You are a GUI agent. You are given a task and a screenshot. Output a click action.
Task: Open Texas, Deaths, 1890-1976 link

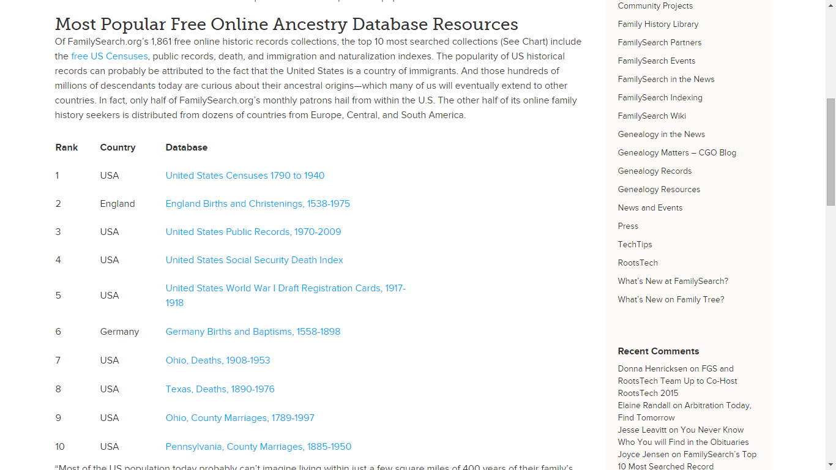click(220, 389)
